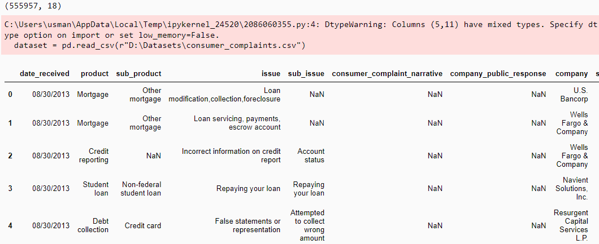The width and height of the screenshot is (599, 244).
Task: Click Attempted to collect wrong amount cell
Action: point(307,225)
